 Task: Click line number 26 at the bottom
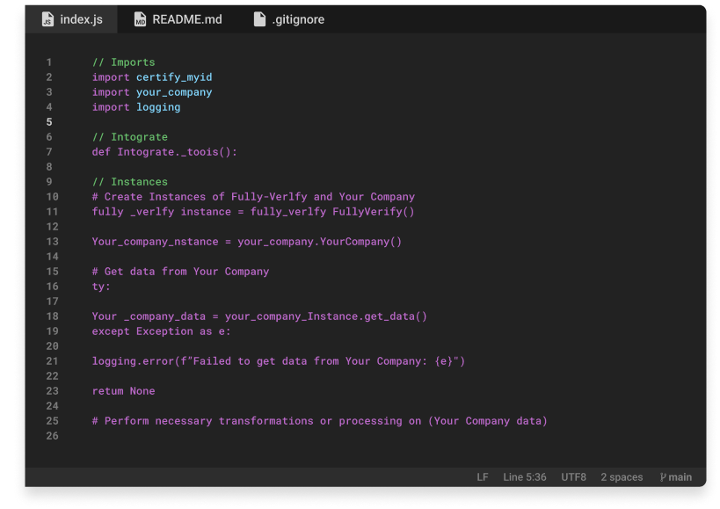52,436
